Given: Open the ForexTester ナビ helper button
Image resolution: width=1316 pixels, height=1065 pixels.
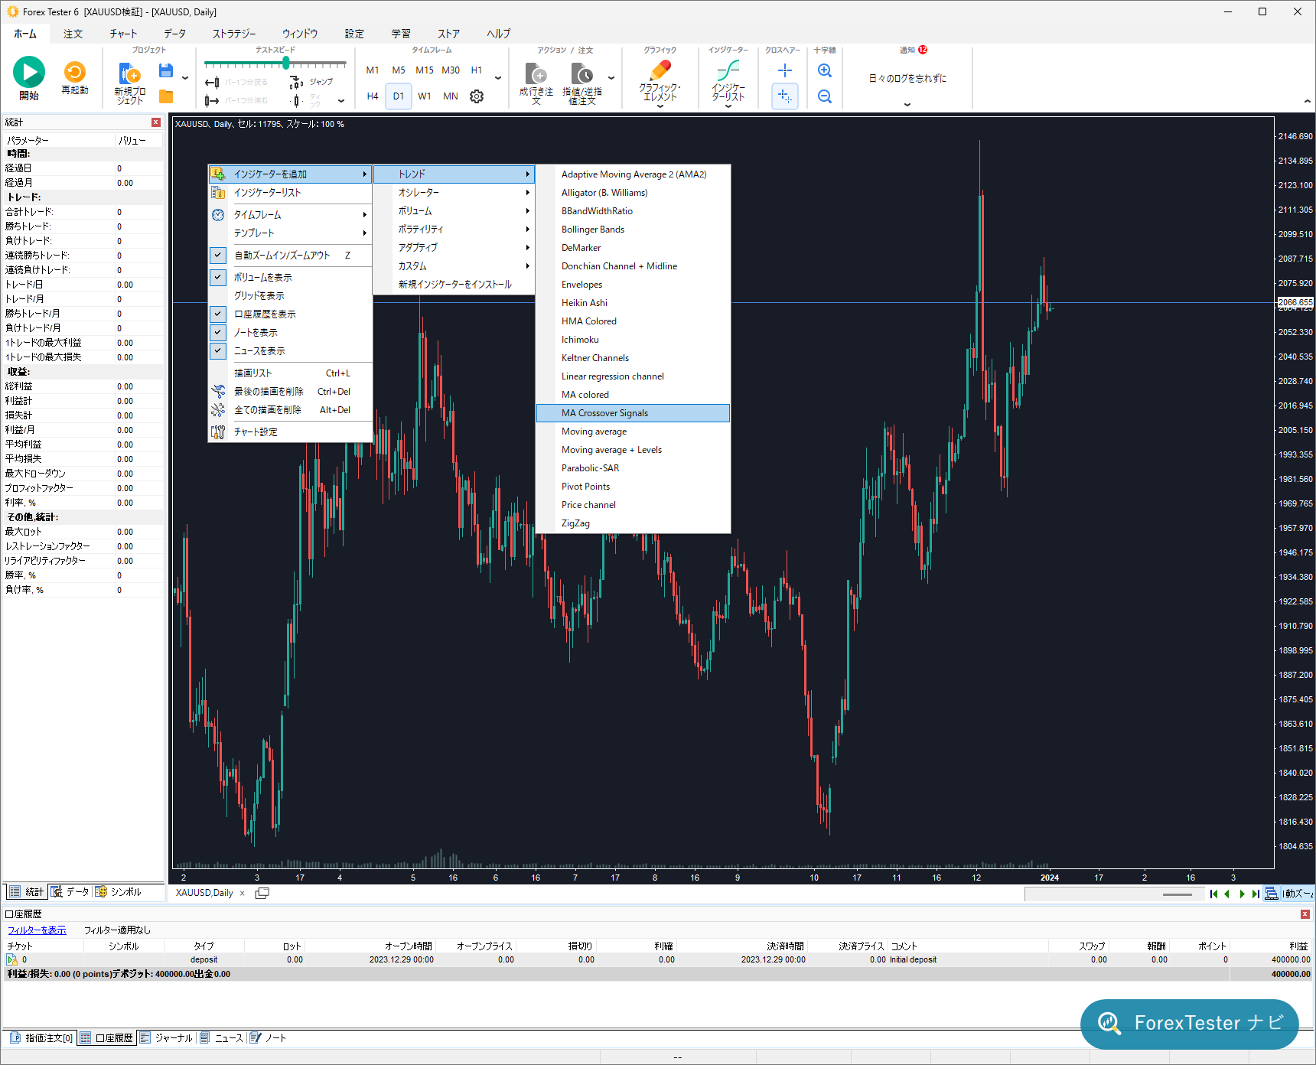Looking at the screenshot, I should tap(1190, 1024).
